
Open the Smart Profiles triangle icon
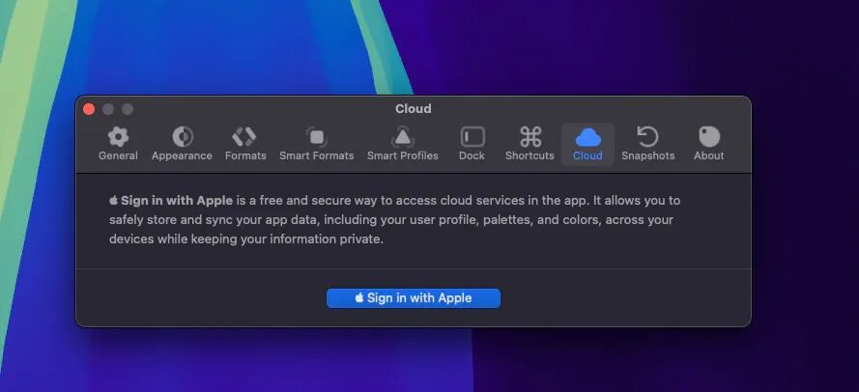(403, 137)
